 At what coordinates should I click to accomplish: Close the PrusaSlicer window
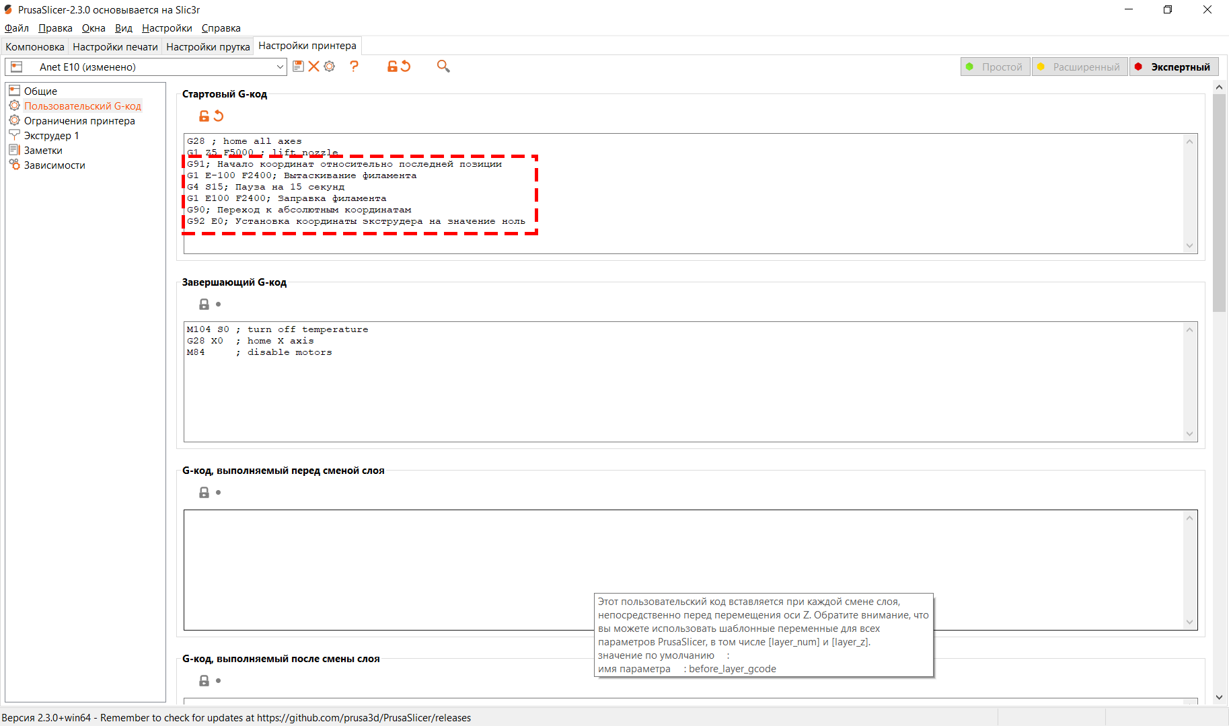click(1207, 9)
